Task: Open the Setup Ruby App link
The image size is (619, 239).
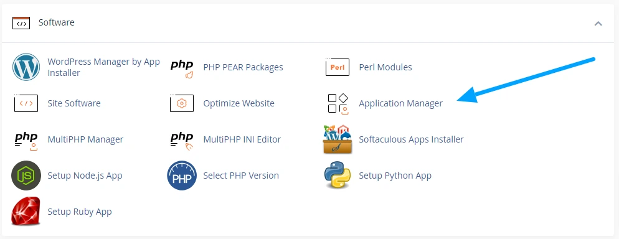Action: pos(80,212)
